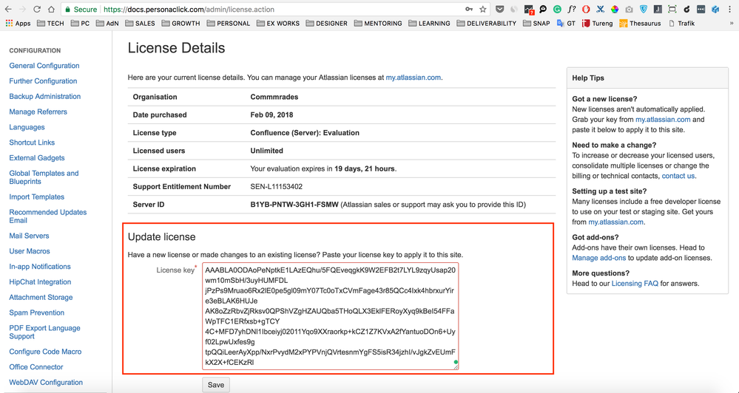The image size is (739, 393).
Task: Click the grey camera extension icon
Action: [x=630, y=9]
